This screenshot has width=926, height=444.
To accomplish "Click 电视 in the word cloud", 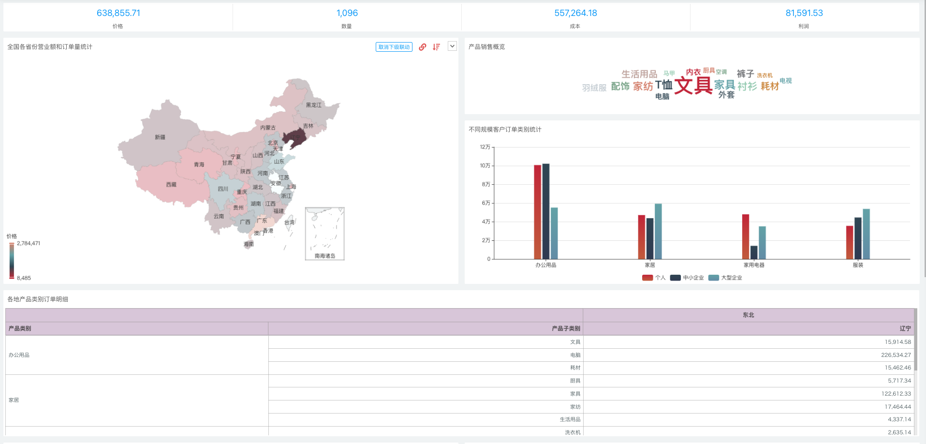I will click(786, 81).
